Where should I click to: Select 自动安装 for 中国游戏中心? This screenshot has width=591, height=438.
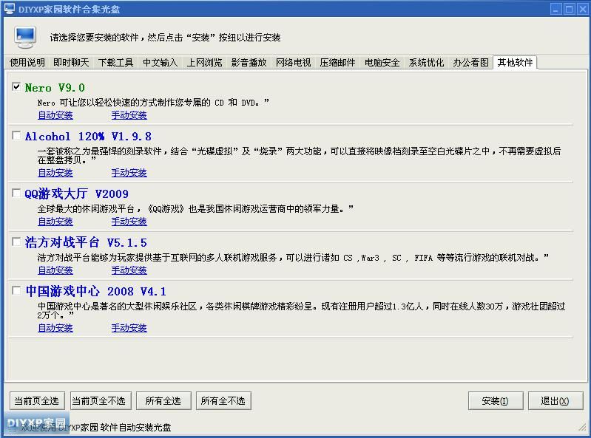click(x=55, y=328)
